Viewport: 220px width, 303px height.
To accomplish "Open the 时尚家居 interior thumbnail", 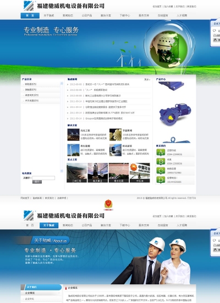I will pyautogui.click(x=116, y=150).
